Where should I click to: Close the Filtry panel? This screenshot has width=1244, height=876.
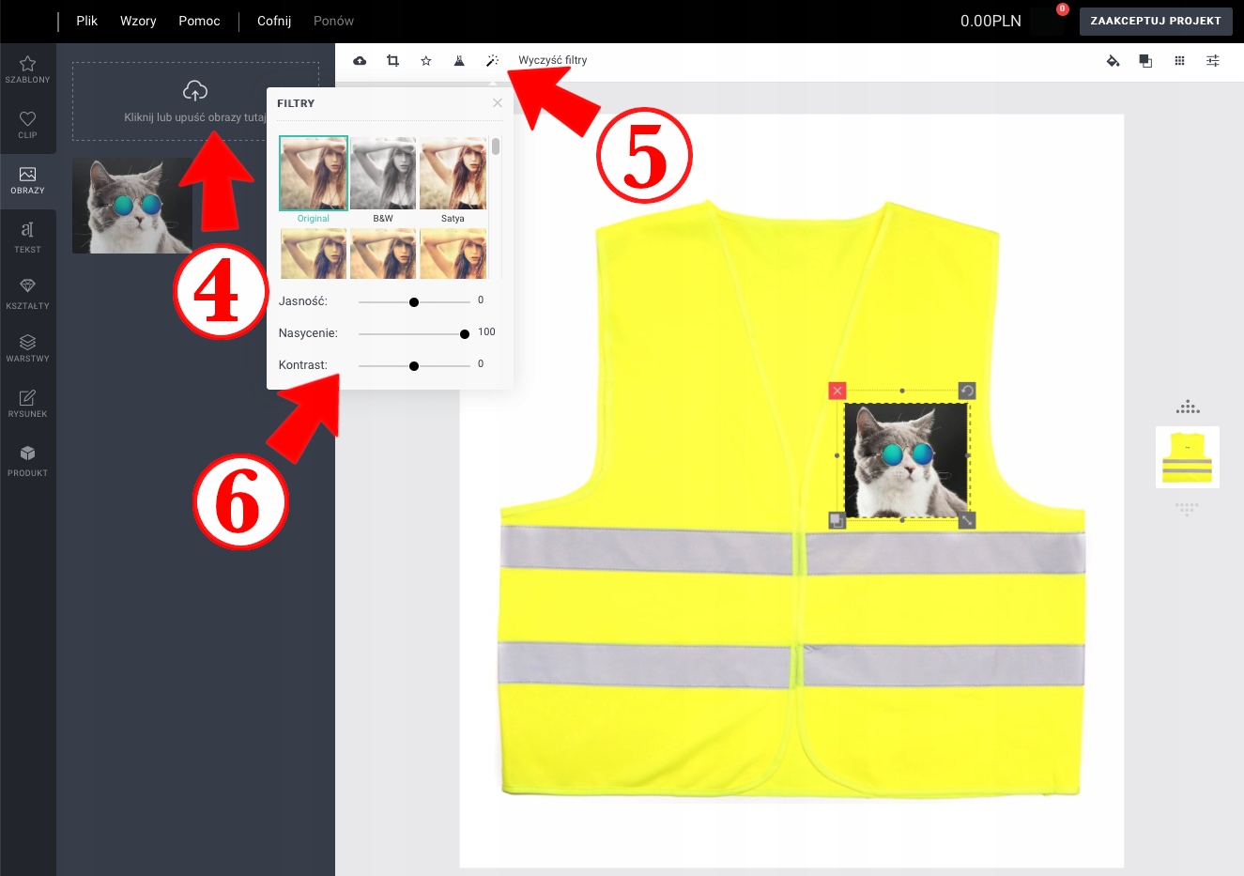click(x=498, y=103)
